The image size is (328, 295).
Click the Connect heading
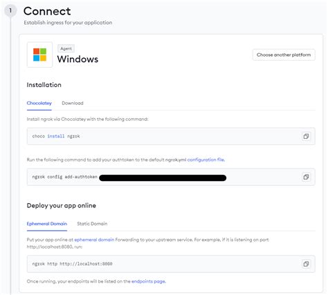coord(47,11)
